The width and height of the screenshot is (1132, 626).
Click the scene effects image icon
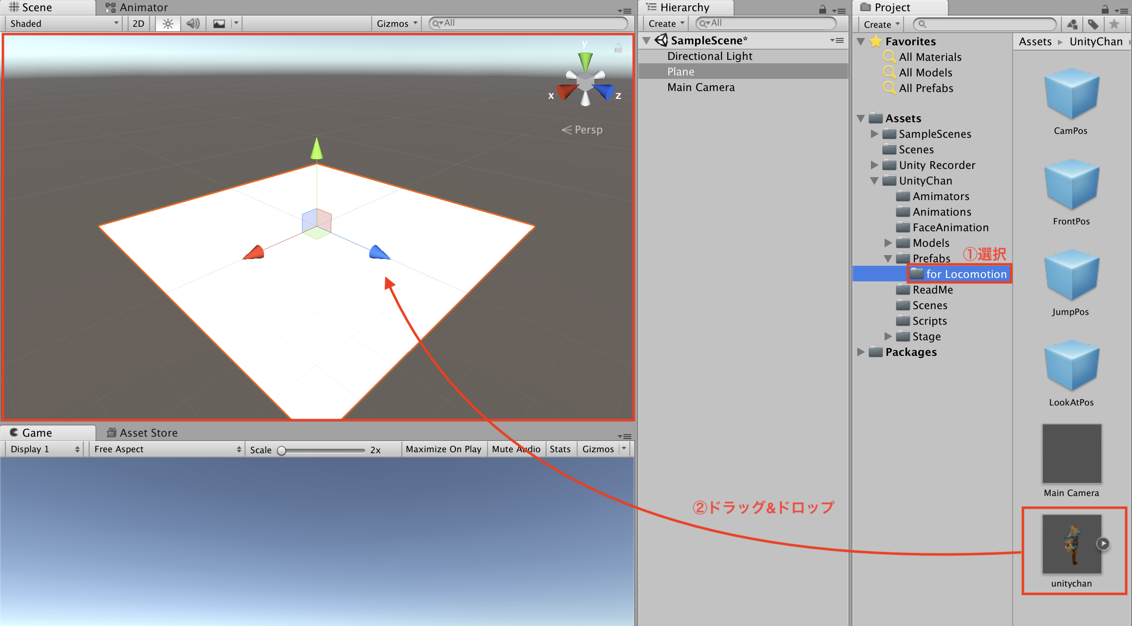219,24
